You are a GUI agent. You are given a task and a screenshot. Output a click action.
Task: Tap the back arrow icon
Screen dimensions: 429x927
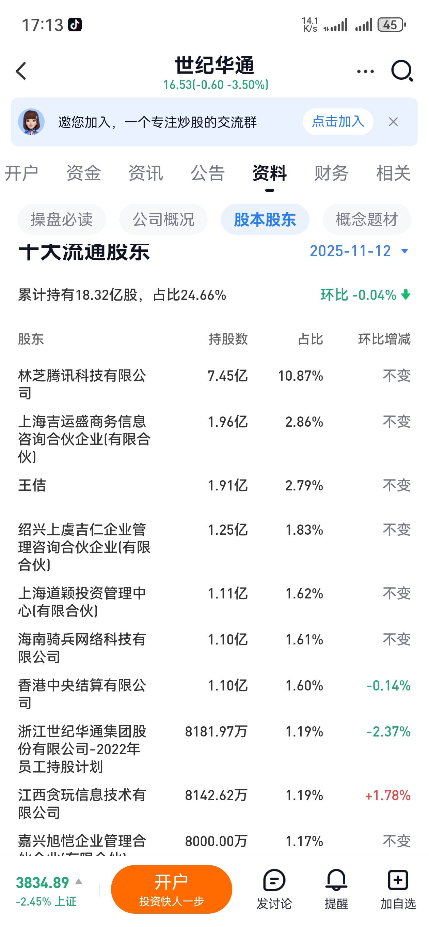(x=21, y=71)
